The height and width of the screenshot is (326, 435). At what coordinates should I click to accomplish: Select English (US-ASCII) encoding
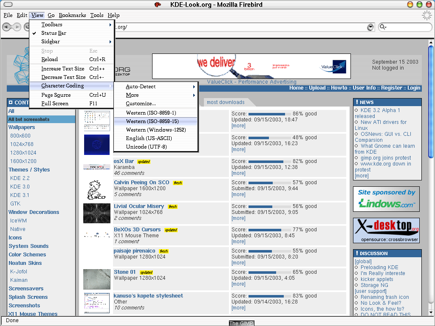coord(156,138)
